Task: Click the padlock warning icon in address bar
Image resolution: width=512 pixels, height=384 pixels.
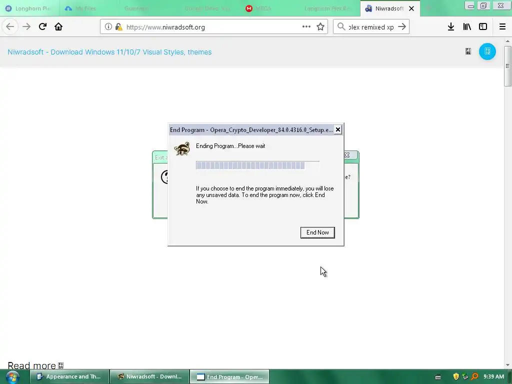Action: coord(119,27)
